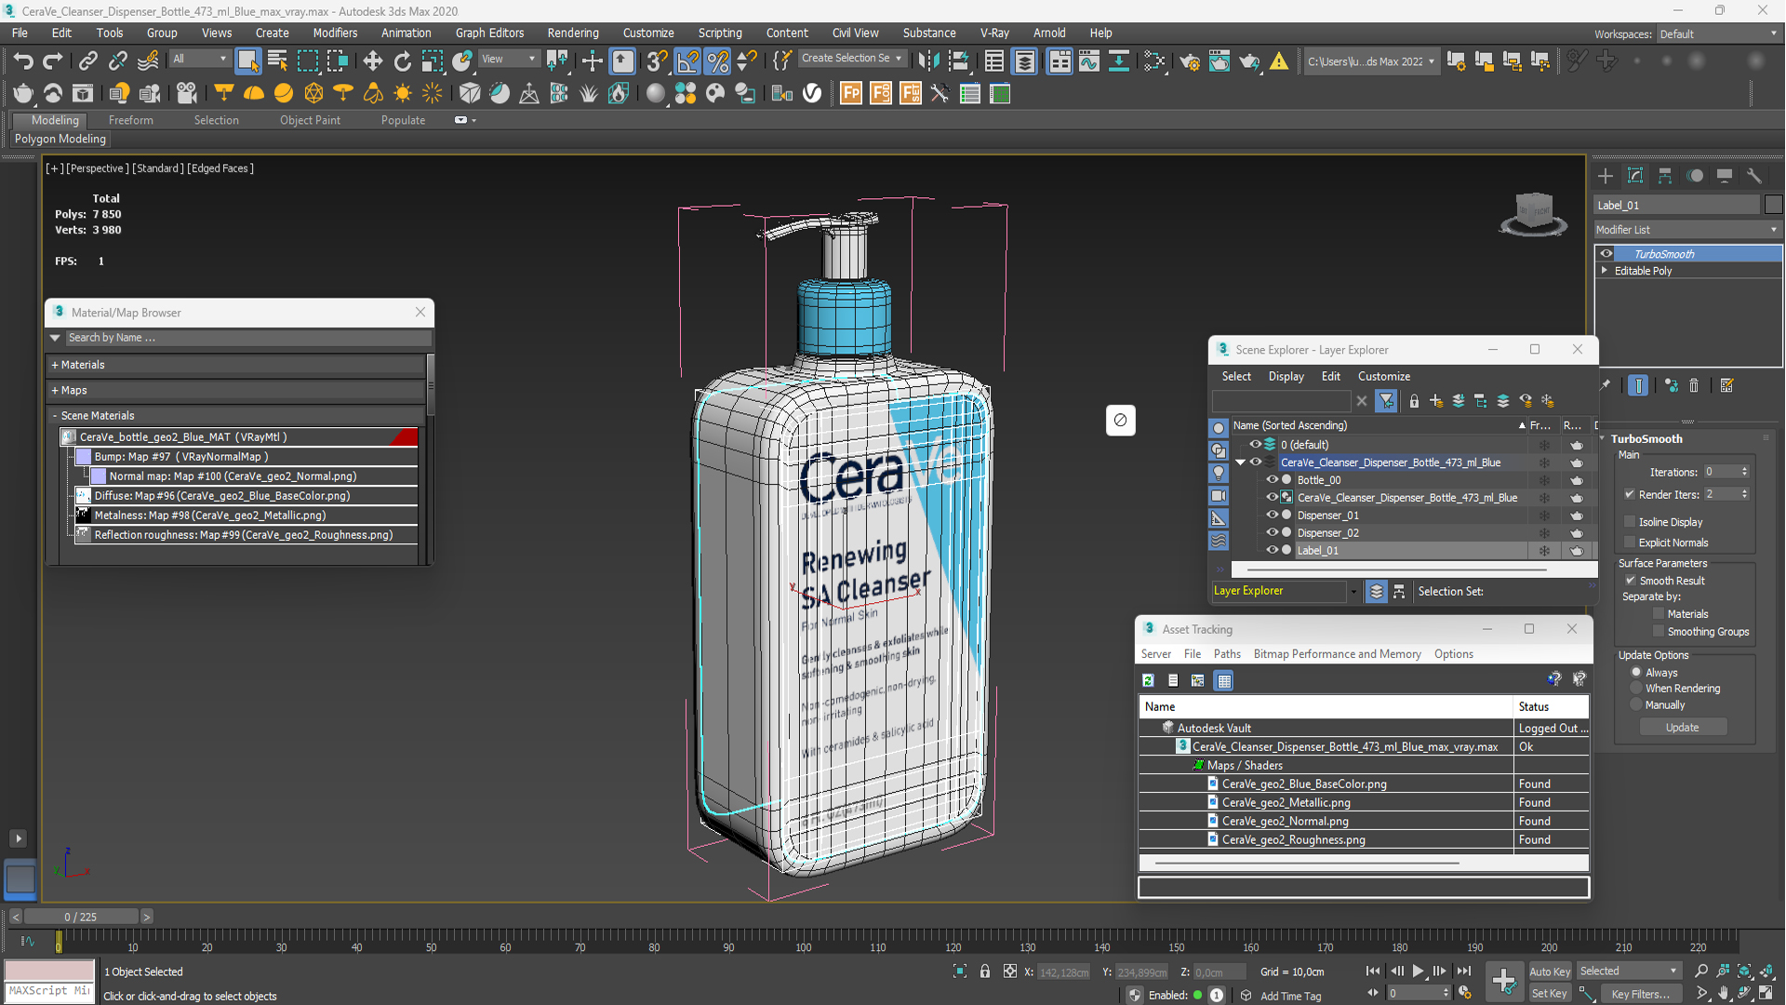Screen dimensions: 1786x1005
Task: Click the Set Key button
Action: click(x=1550, y=994)
